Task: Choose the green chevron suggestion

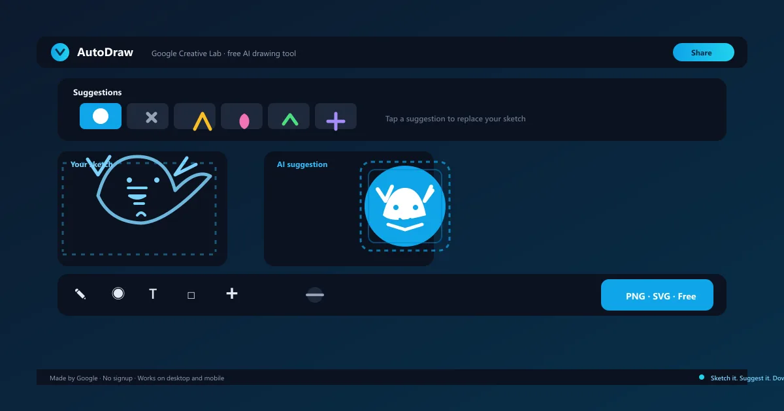Action: [289, 116]
